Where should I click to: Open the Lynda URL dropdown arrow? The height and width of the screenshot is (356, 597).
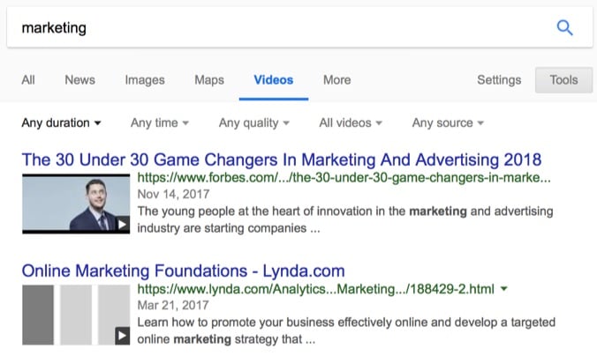tap(503, 289)
